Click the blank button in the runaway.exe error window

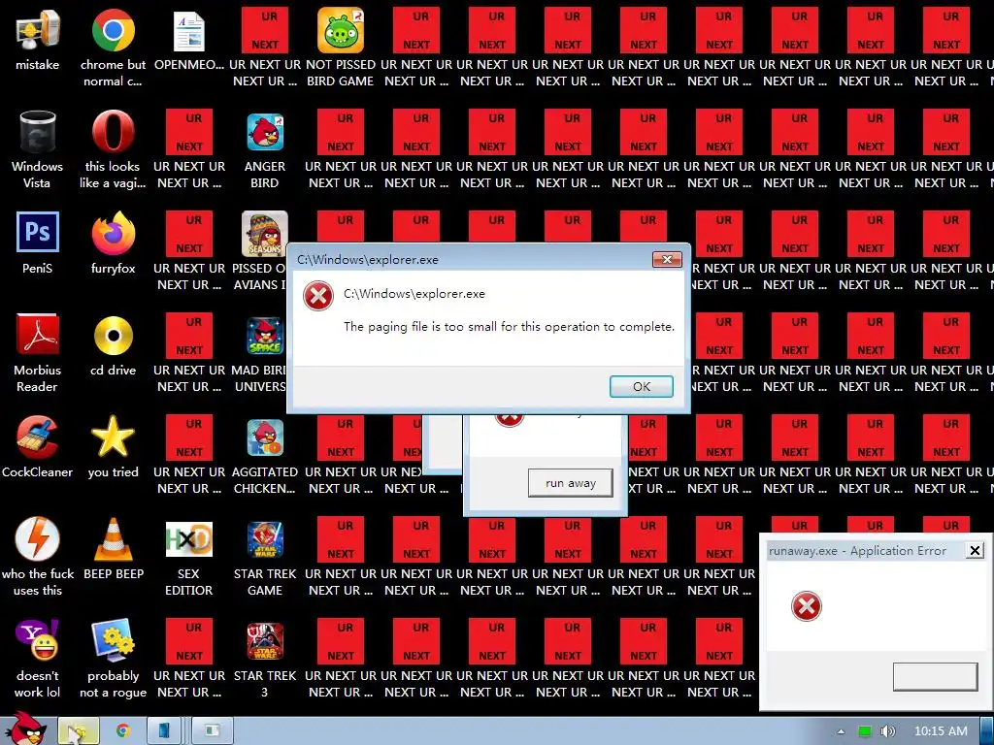click(x=935, y=676)
